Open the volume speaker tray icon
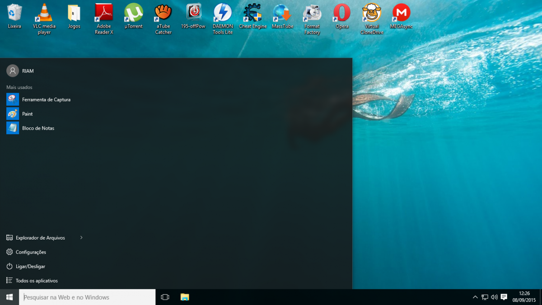The image size is (542, 305). [x=494, y=297]
